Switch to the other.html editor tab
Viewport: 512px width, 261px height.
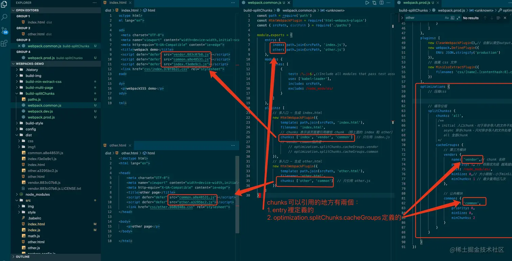click(118, 145)
